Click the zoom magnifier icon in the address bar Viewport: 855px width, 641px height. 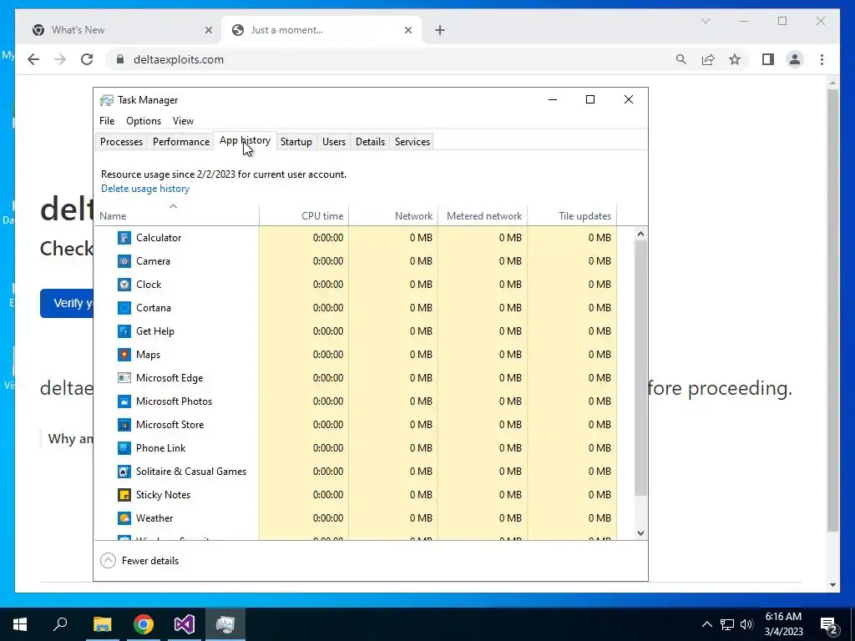click(681, 59)
